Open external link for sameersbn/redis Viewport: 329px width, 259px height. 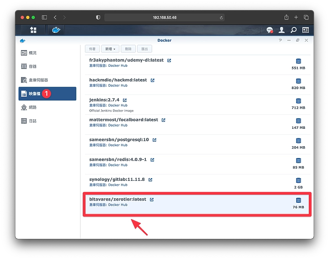(152, 160)
